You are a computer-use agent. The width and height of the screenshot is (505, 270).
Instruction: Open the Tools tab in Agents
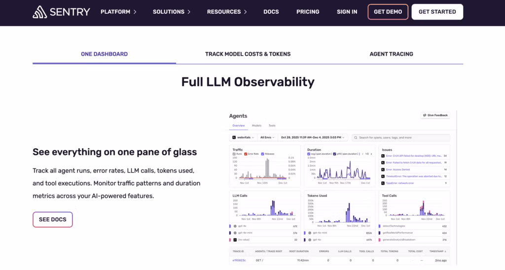coord(272,126)
